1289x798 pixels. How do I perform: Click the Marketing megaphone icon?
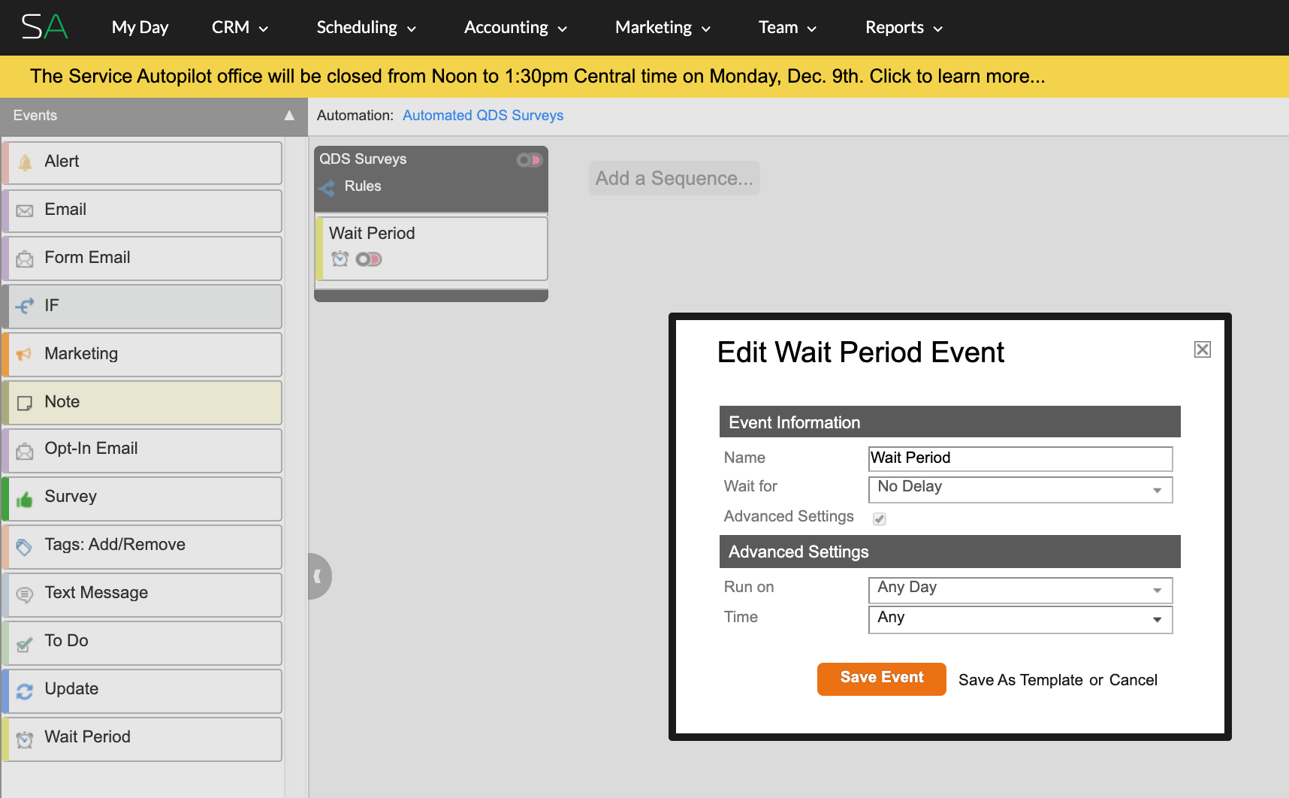[x=25, y=354]
